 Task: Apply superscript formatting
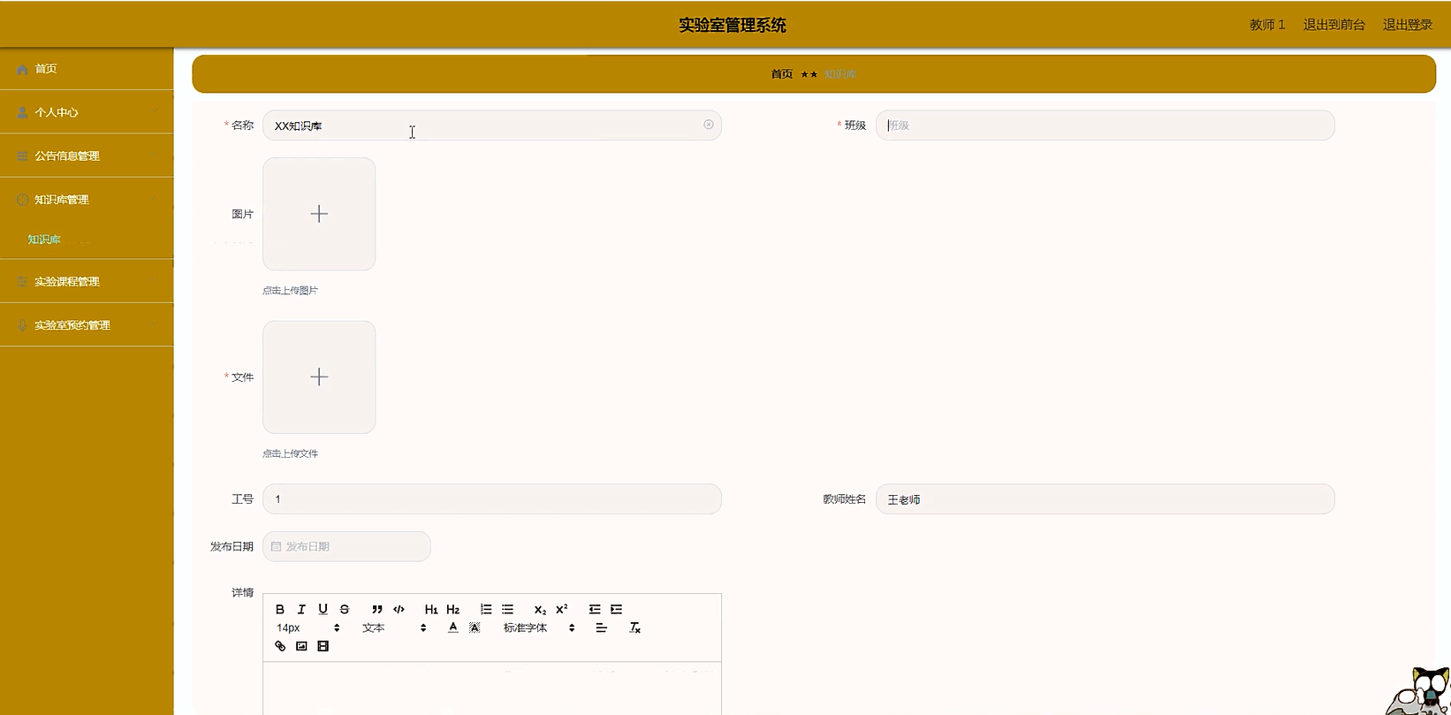tap(562, 609)
